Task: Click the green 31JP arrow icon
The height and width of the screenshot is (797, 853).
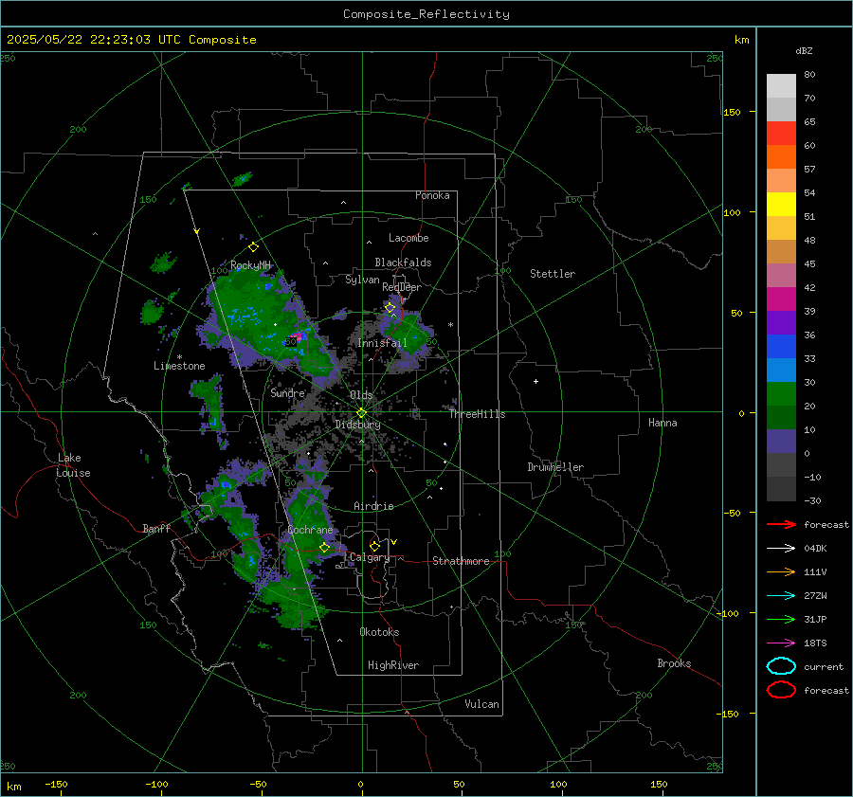Action: coord(781,619)
